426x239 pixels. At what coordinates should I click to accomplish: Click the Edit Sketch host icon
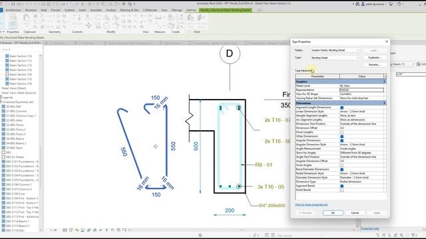[190, 18]
